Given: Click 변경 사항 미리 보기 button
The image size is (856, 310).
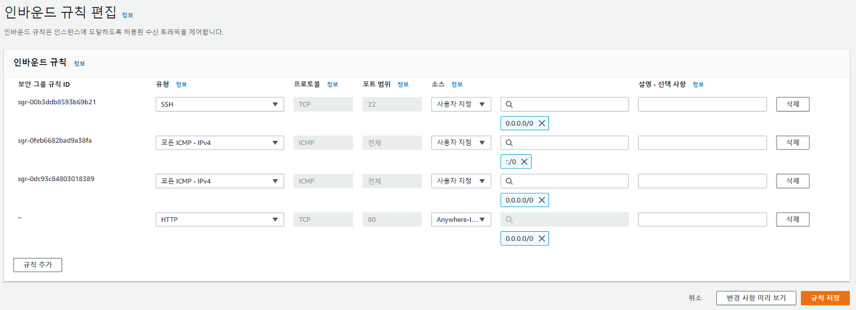Looking at the screenshot, I should tap(756, 298).
